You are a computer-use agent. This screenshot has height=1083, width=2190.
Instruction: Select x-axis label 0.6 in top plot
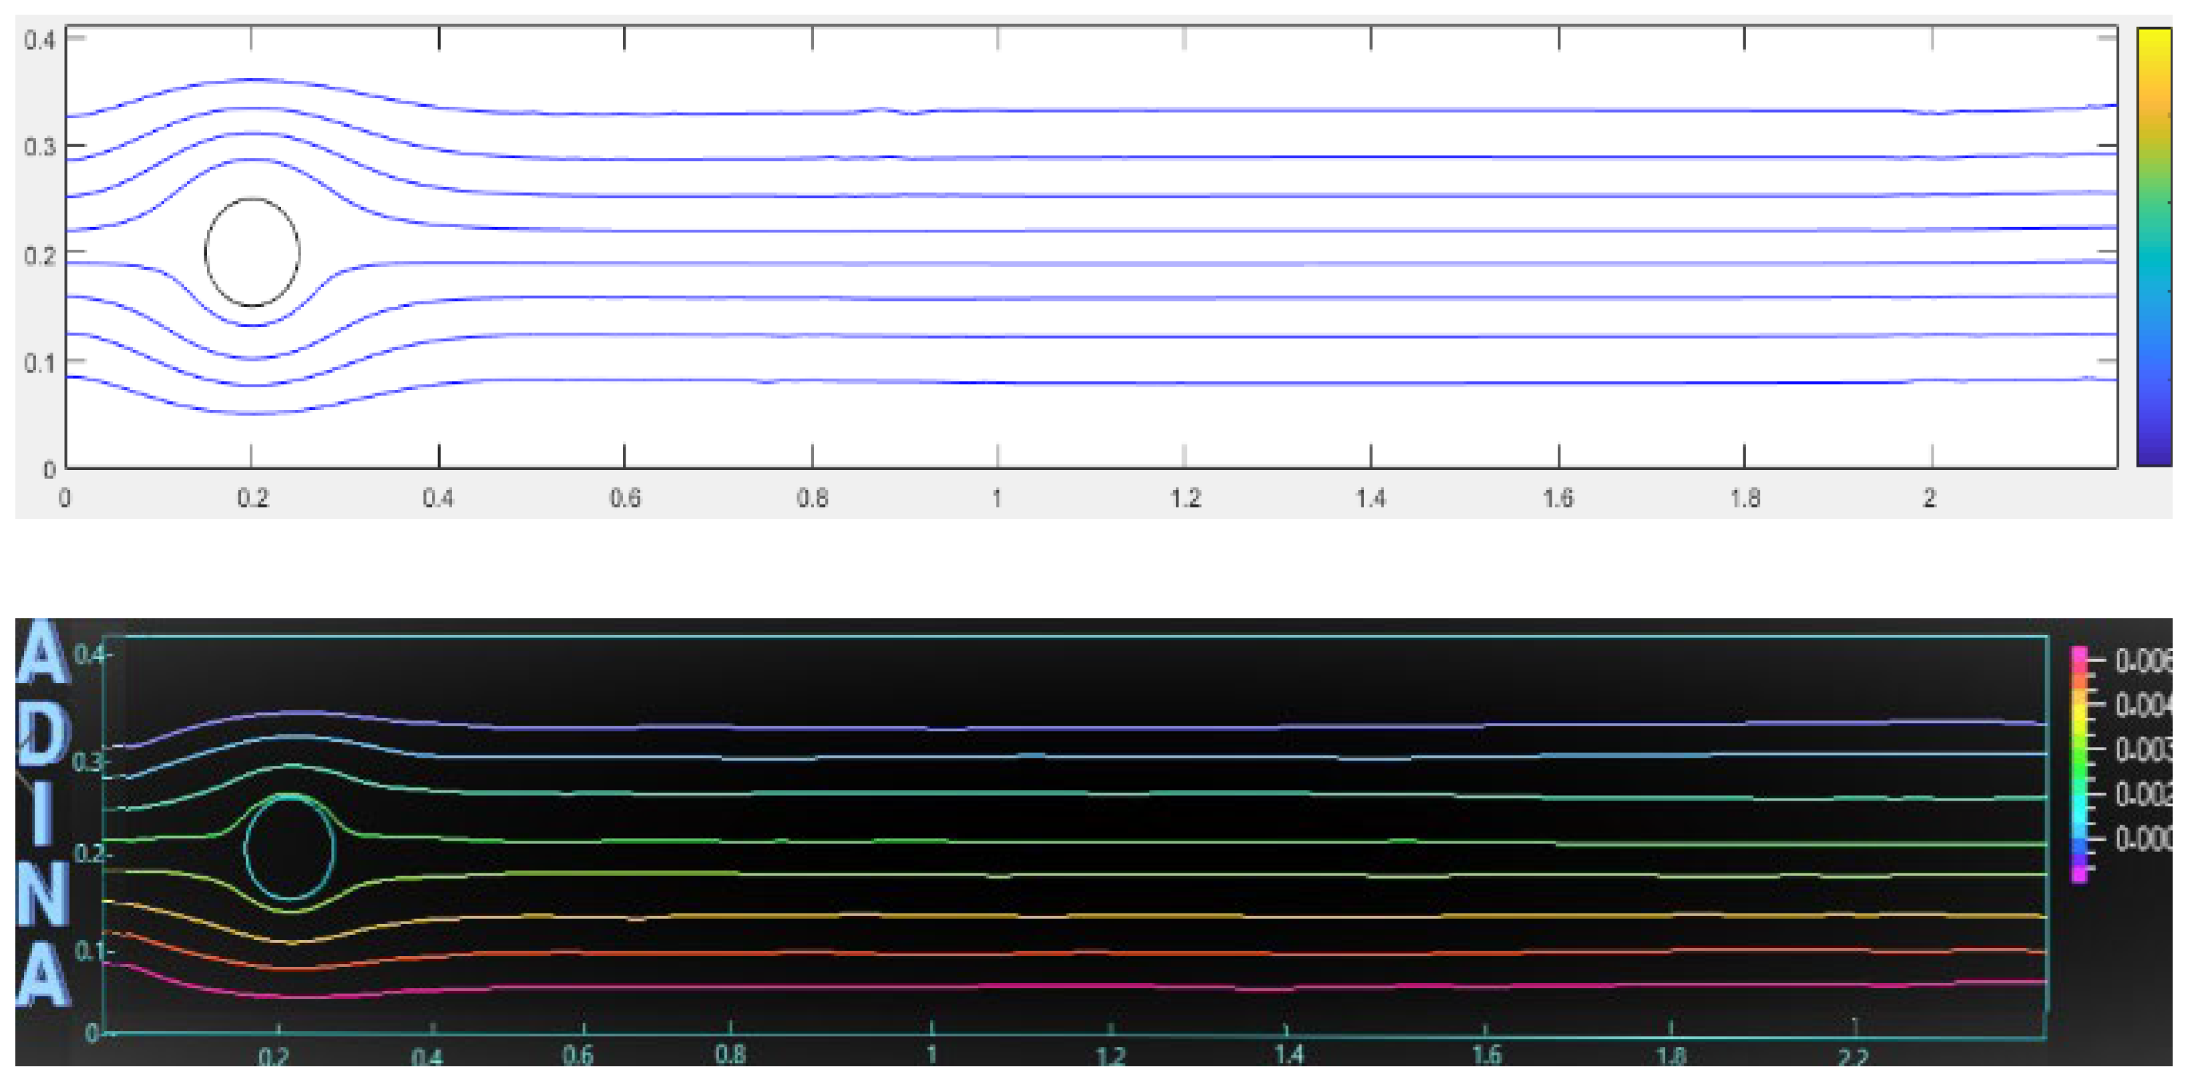pos(625,498)
